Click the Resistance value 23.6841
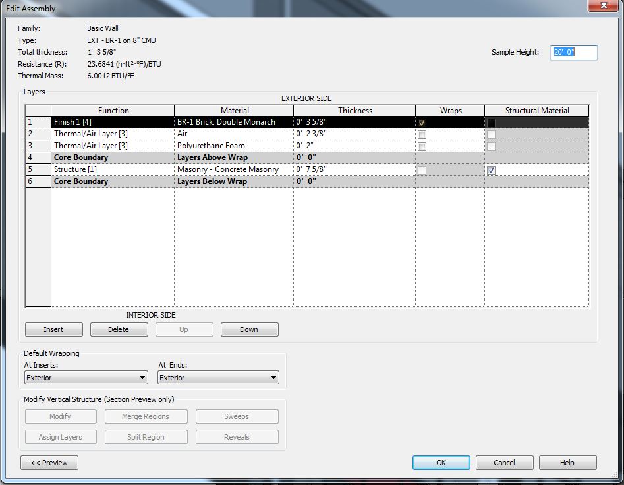624x485 pixels. point(124,64)
